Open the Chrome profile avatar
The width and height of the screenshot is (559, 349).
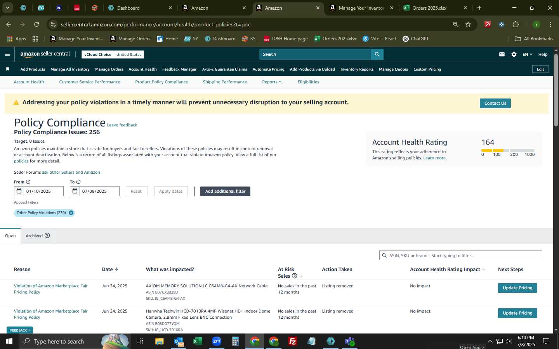[536, 24]
